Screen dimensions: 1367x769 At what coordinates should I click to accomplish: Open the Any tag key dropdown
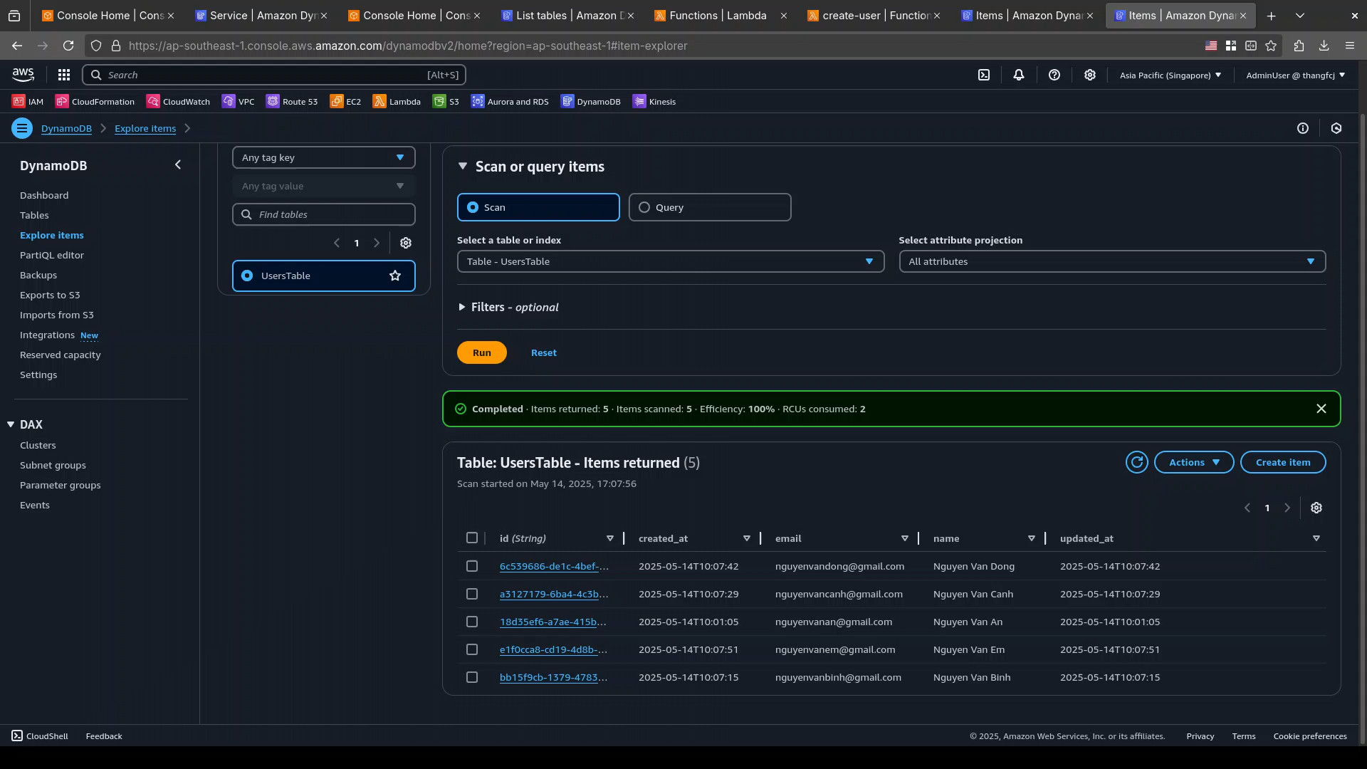click(324, 157)
